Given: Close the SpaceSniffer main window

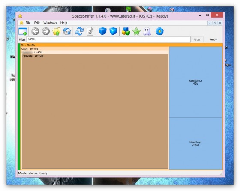Looking at the screenshot, I should pyautogui.click(x=217, y=15).
